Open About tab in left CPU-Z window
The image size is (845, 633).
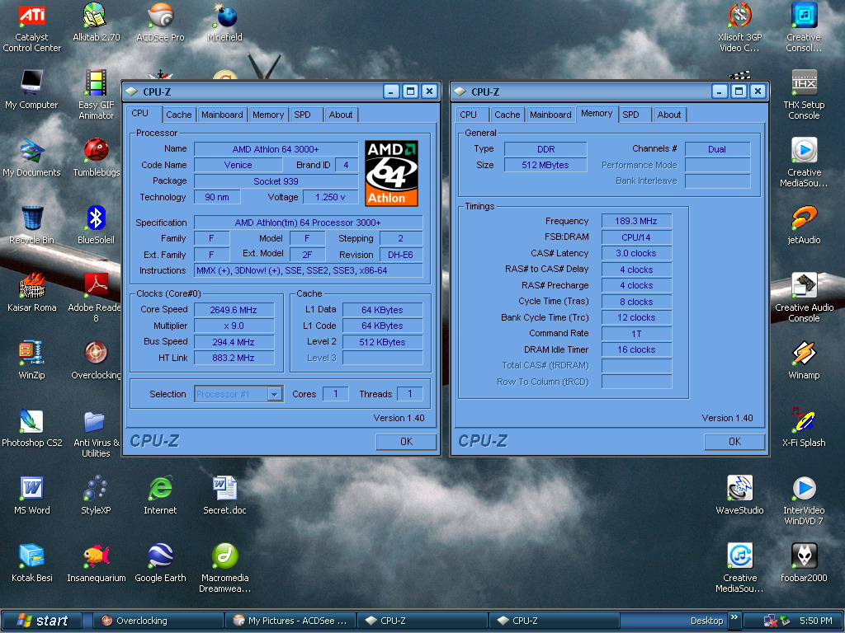pyautogui.click(x=341, y=115)
